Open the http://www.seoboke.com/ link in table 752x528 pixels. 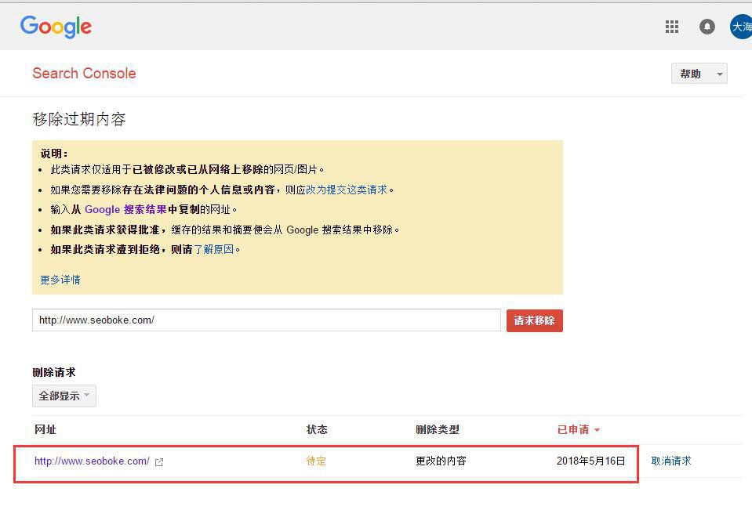[92, 461]
